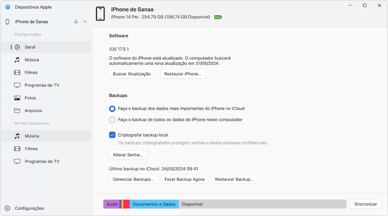Click Sincronizar button

[x=366, y=204]
